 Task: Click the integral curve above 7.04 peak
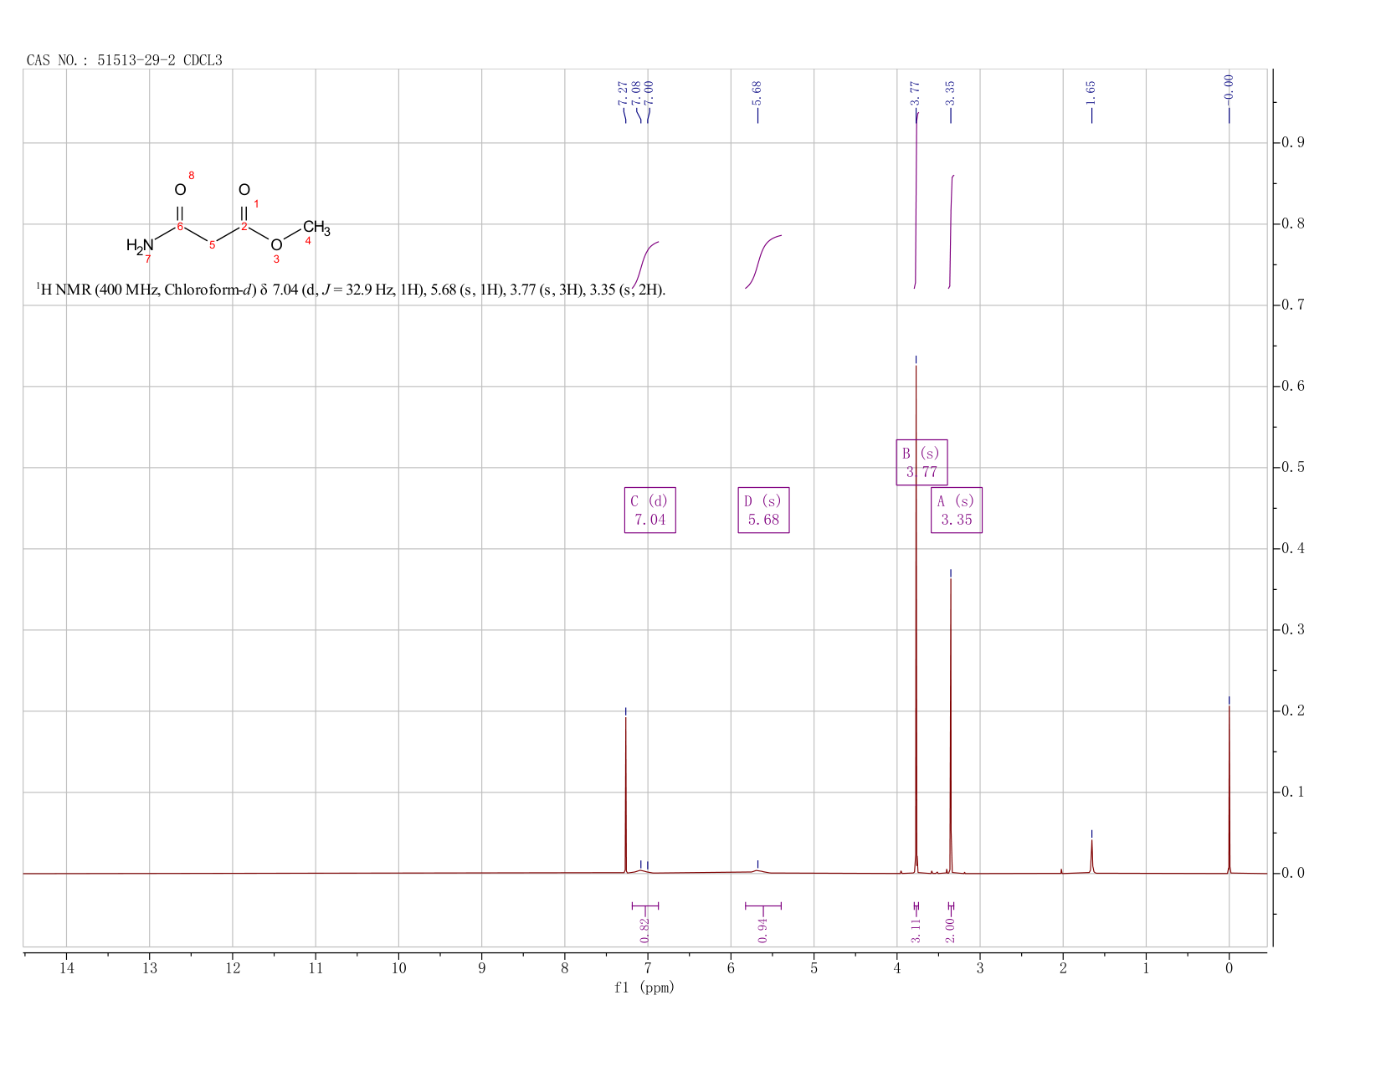point(646,264)
